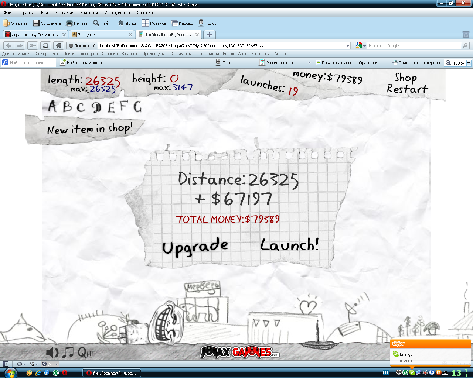Switch to the Загрузки tab
Screen dimensions: 473x378
pos(100,35)
